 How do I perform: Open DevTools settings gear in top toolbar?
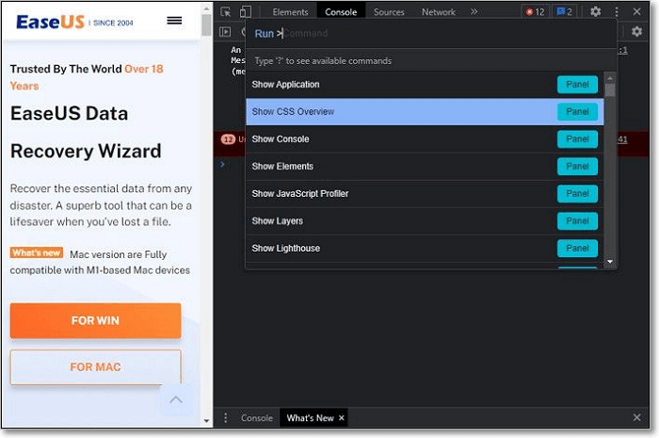point(595,12)
